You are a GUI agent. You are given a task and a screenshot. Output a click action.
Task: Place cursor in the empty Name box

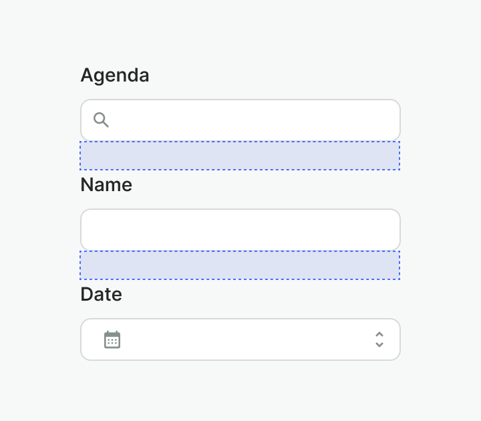240,230
